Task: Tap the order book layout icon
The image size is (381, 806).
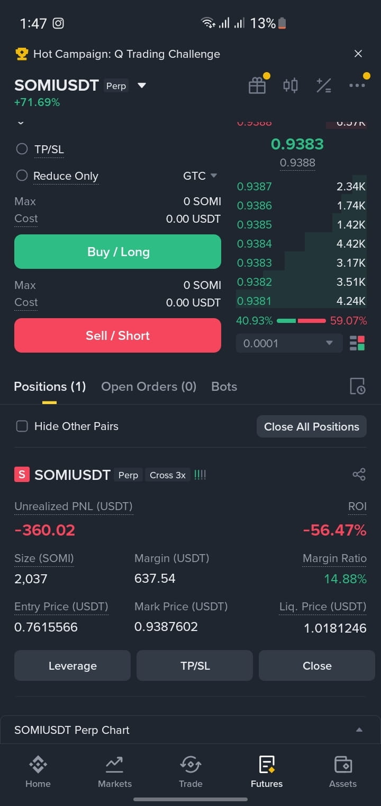Action: (x=357, y=343)
